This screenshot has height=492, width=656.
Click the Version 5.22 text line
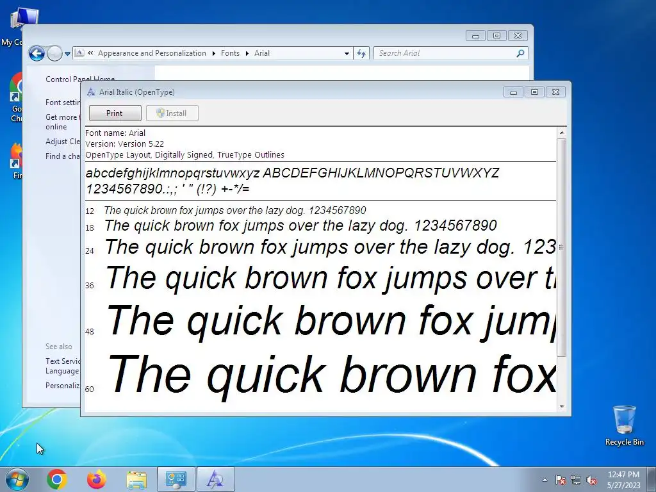click(x=125, y=144)
